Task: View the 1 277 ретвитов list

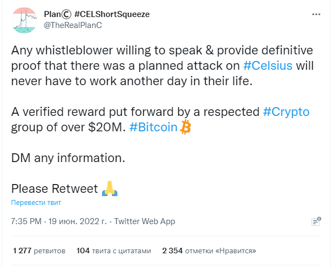Action: click(x=39, y=251)
